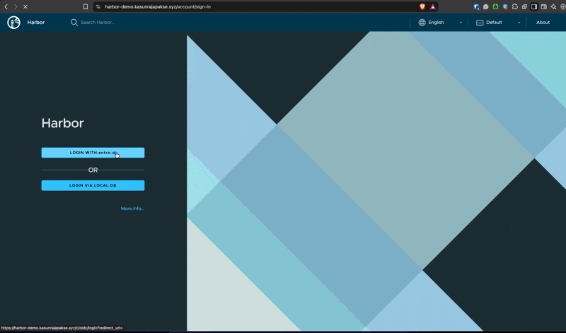Click the Harbor lighthouse logo
566x333 pixels.
[13, 23]
